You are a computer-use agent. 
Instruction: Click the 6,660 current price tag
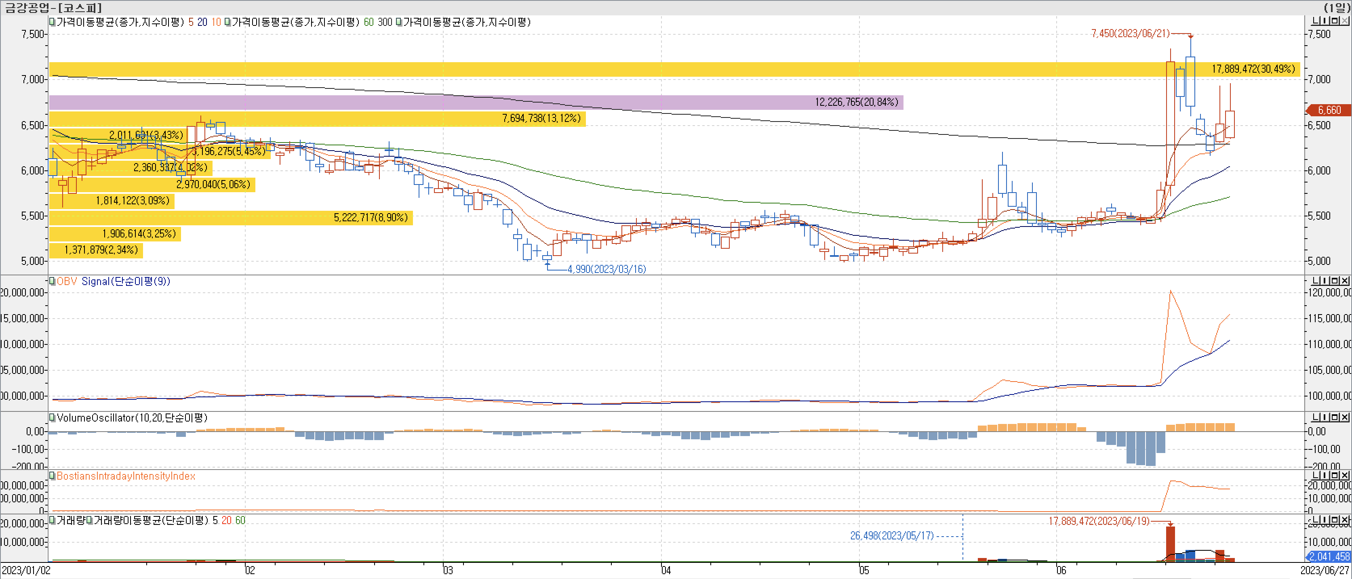(1329, 110)
